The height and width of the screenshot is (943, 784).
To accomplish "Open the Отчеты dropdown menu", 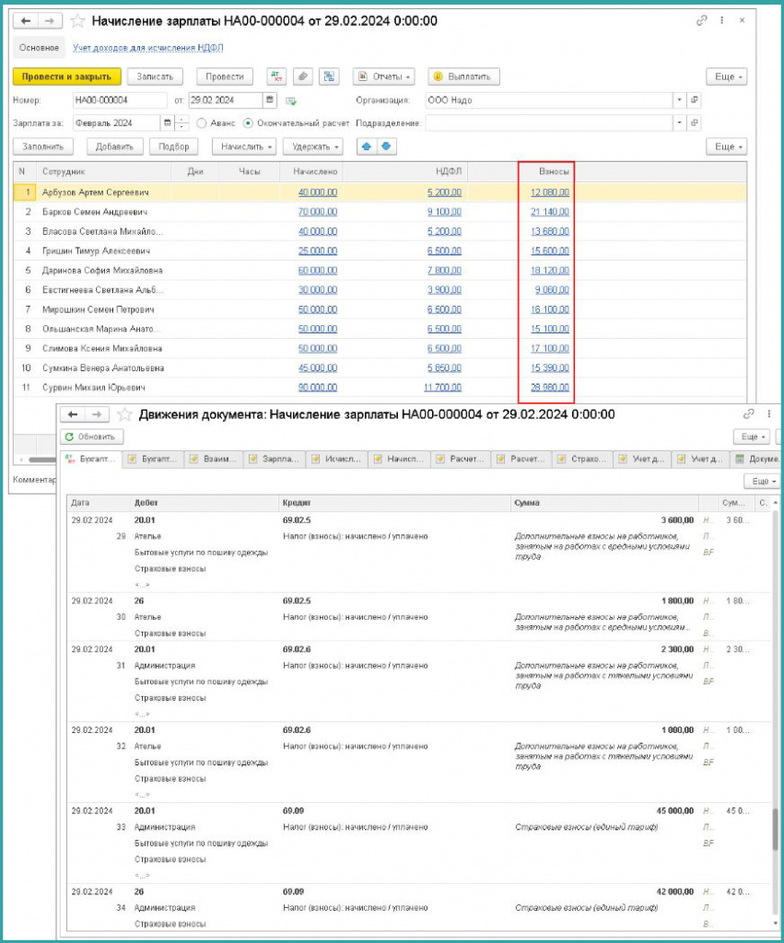I will tap(384, 76).
